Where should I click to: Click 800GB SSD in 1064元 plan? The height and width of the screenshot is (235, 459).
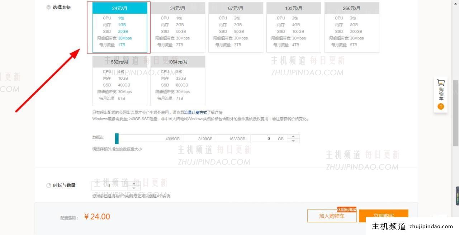[182, 85]
